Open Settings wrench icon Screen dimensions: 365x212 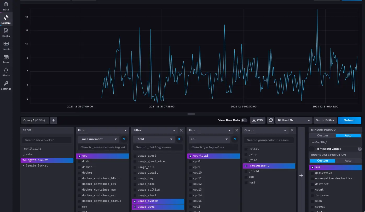tap(6, 85)
